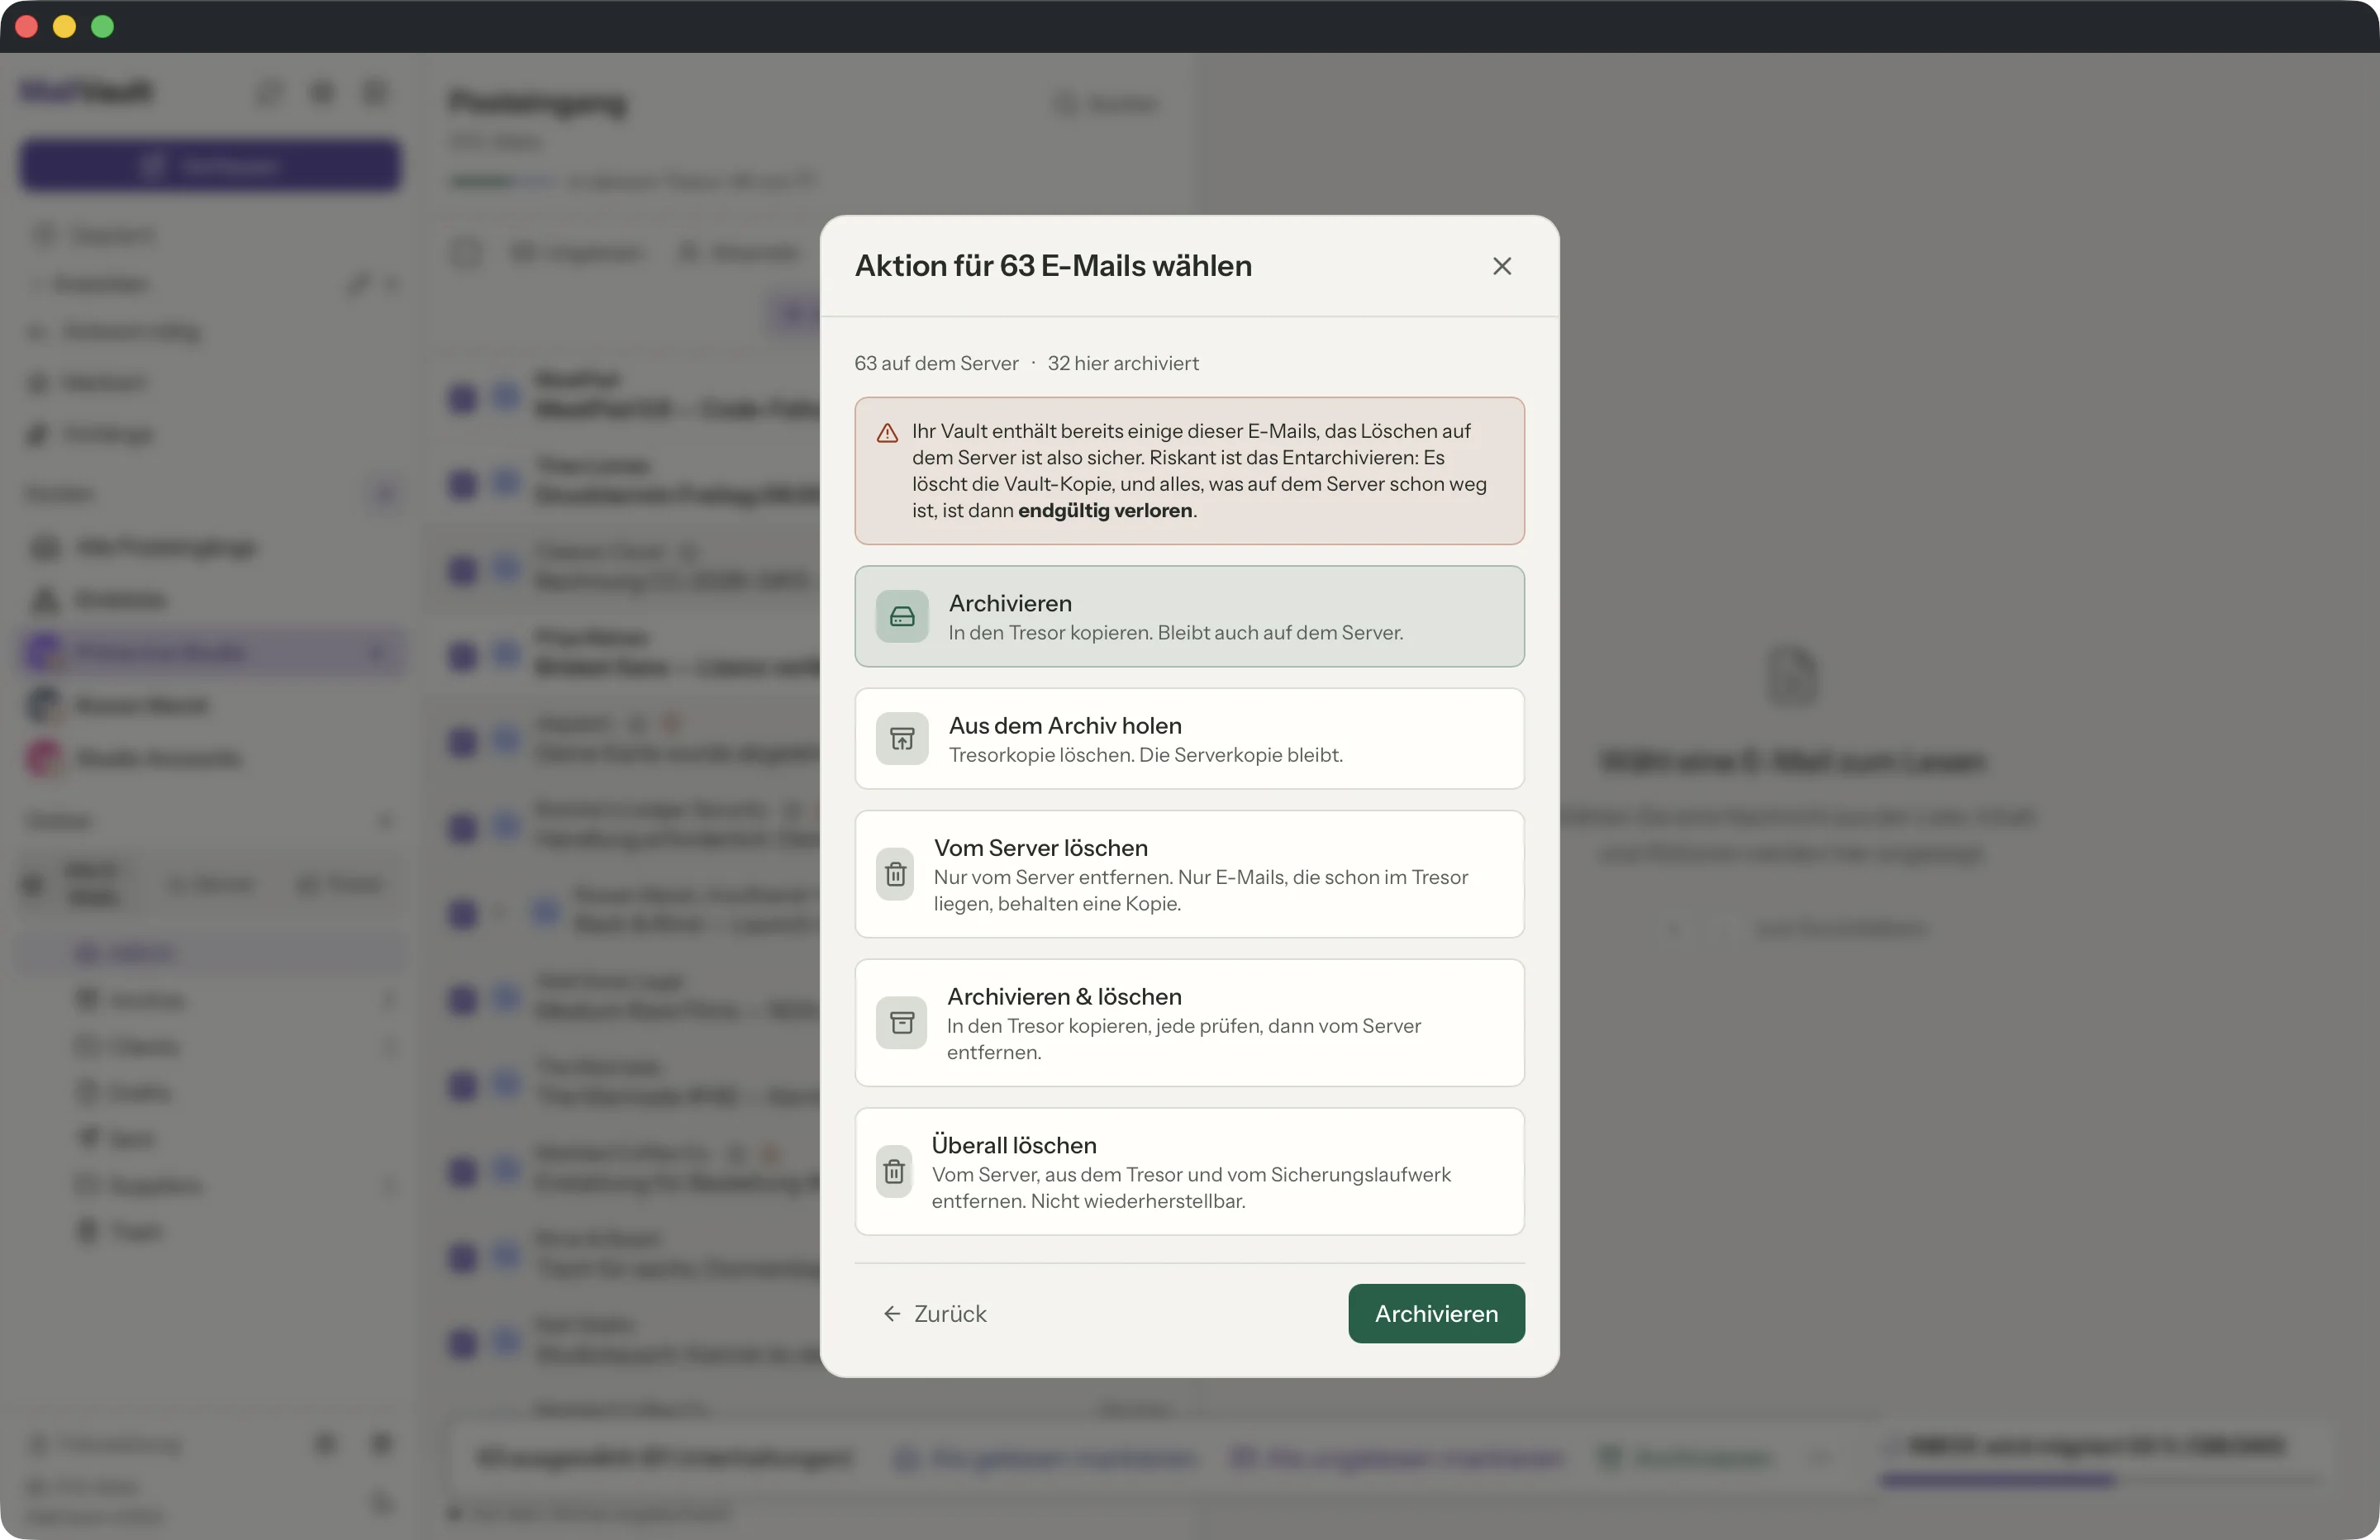Click the drive icon beside Archivieren option
Viewport: 2380px width, 1540px height.
[902, 616]
